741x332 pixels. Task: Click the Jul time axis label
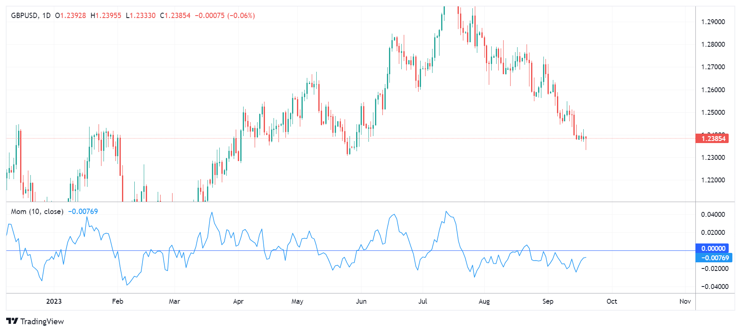[x=423, y=301]
